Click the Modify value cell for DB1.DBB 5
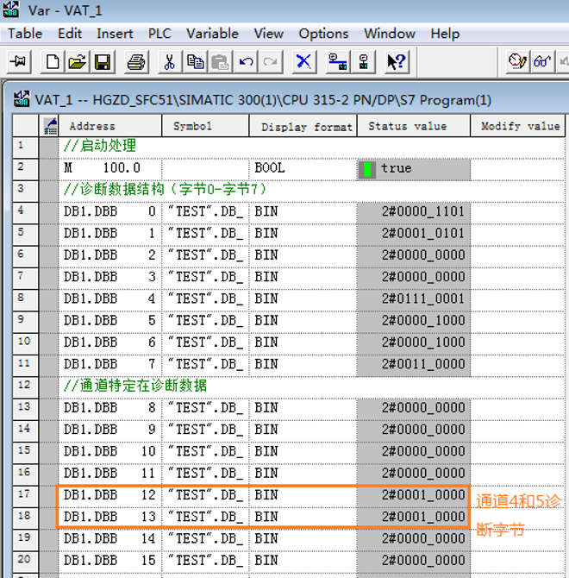569x578 pixels. point(517,321)
